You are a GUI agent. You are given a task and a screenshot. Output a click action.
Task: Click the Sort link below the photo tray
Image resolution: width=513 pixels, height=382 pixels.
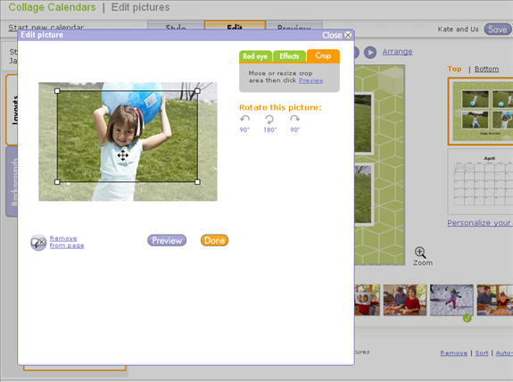click(x=482, y=353)
